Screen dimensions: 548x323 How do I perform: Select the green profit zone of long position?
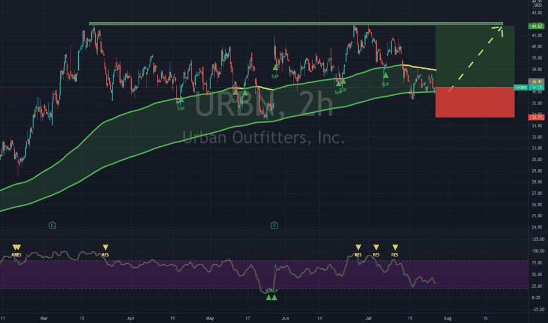point(475,56)
